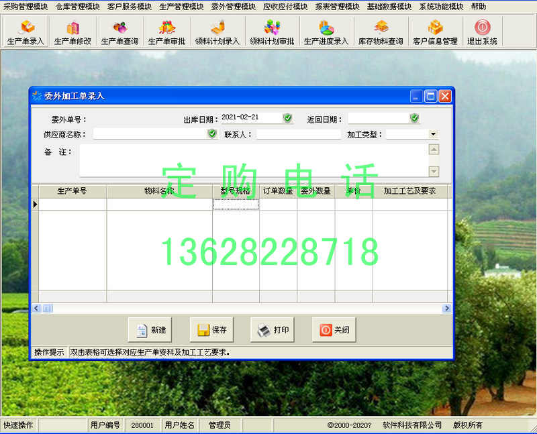Click the row pointer arrow in the grid

(x=35, y=205)
